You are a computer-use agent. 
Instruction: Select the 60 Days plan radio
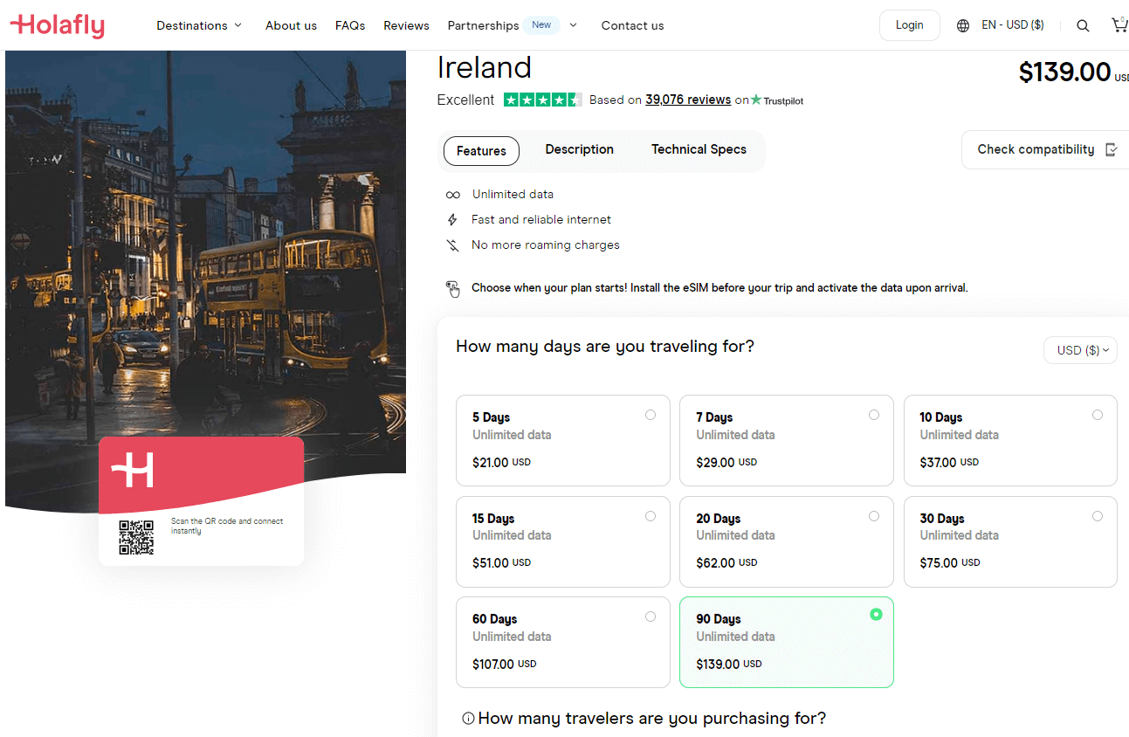(651, 616)
